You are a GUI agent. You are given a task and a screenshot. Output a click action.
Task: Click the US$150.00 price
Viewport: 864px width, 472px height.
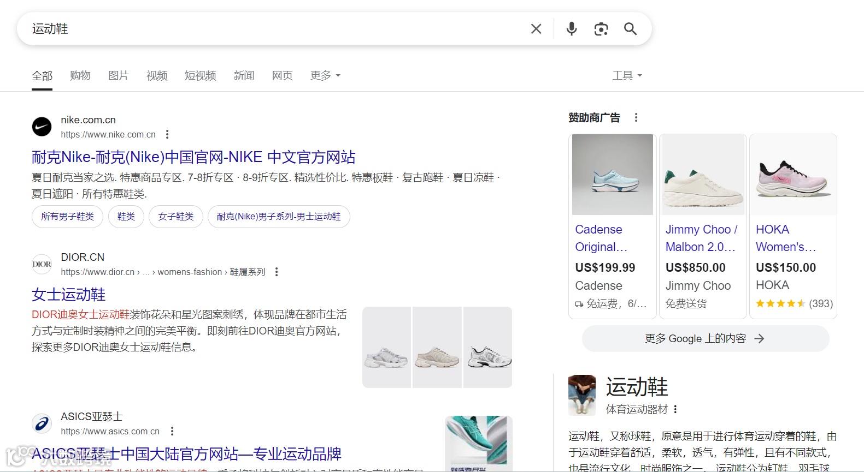pos(786,268)
